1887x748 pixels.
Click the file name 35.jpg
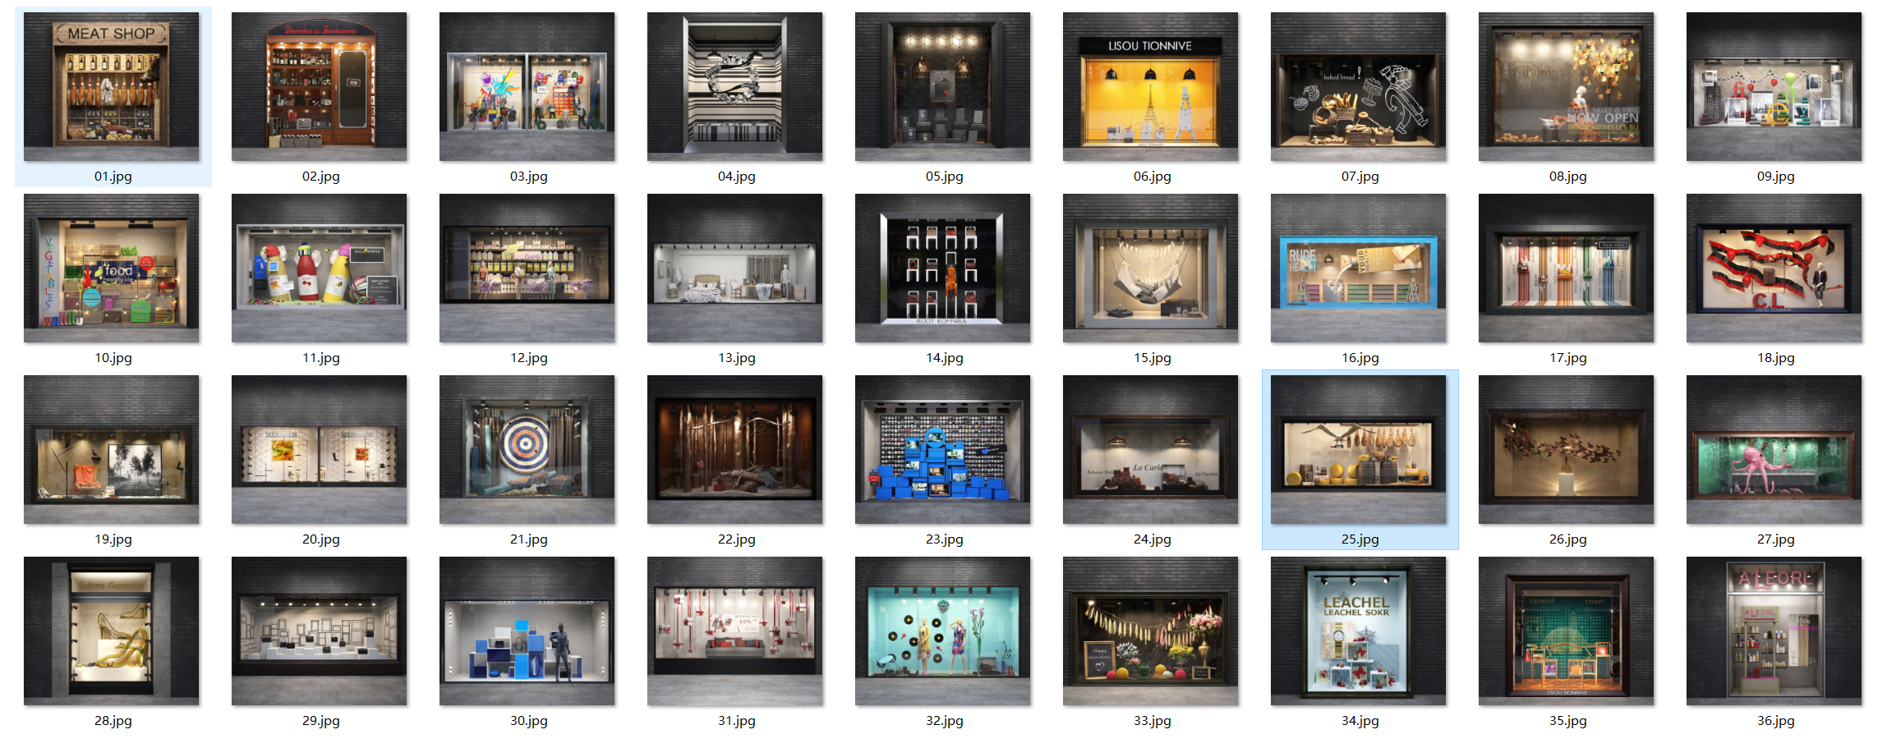(x=1568, y=721)
